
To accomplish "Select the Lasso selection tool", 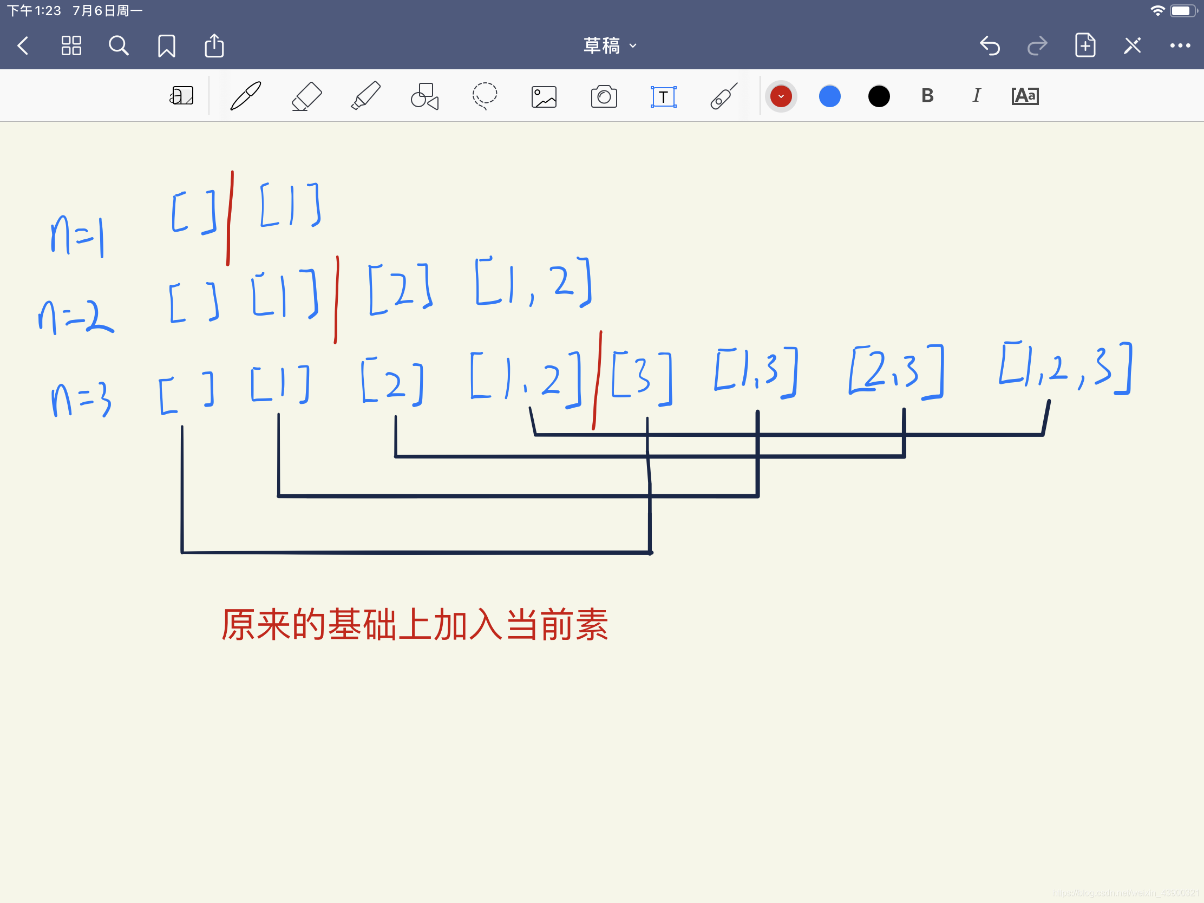I will pos(484,96).
